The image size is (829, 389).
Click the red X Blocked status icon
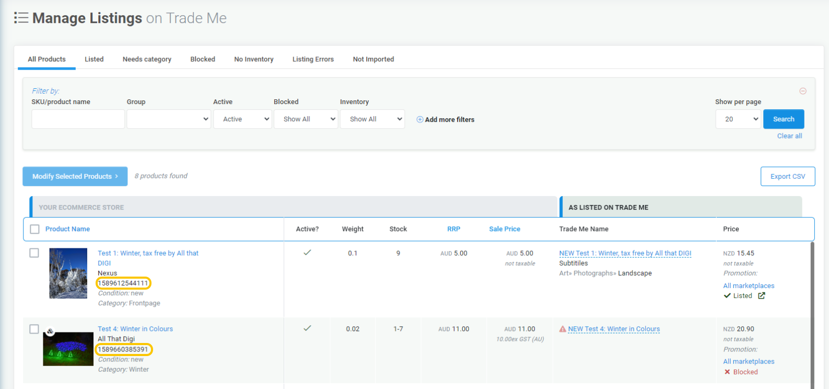pos(727,372)
